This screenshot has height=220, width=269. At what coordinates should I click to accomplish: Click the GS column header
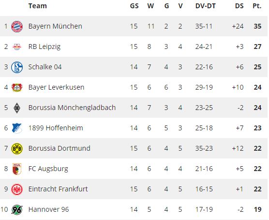(134, 6)
